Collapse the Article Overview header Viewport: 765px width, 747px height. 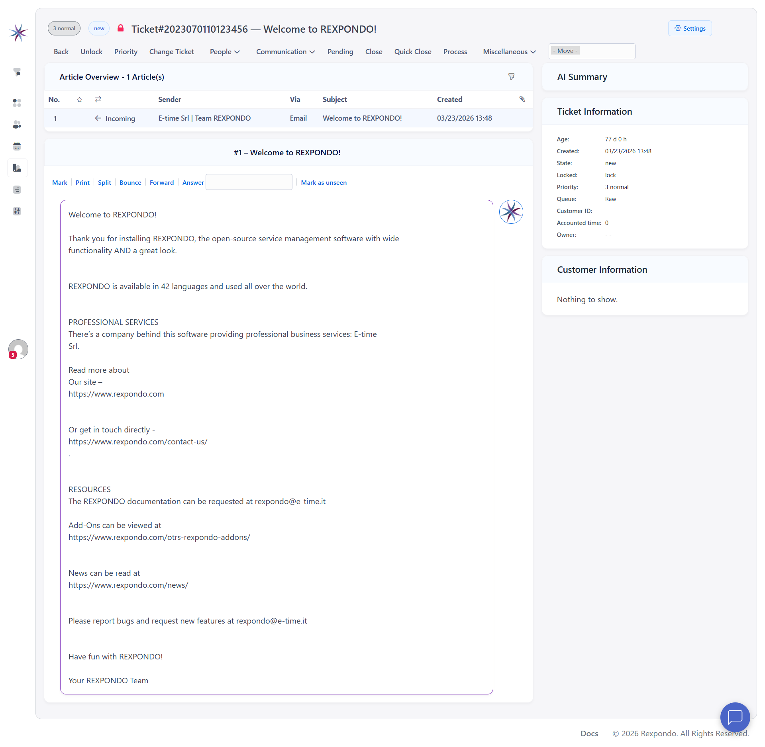288,77
